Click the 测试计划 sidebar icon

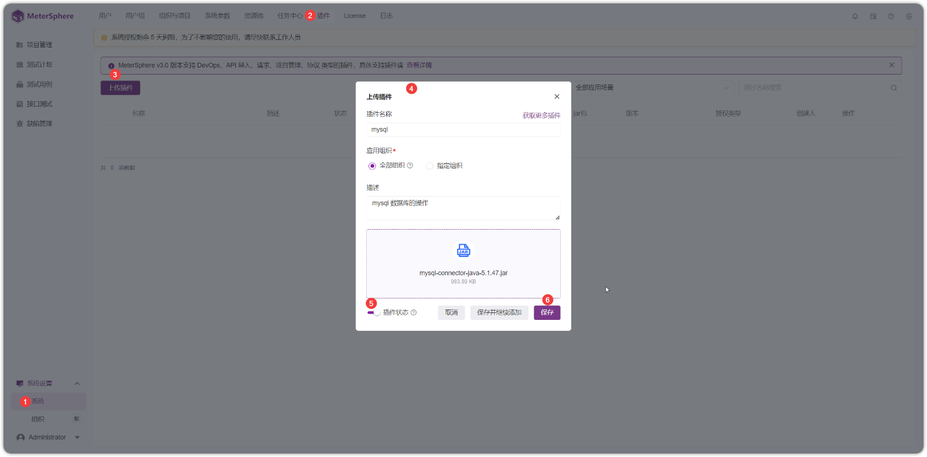click(20, 65)
